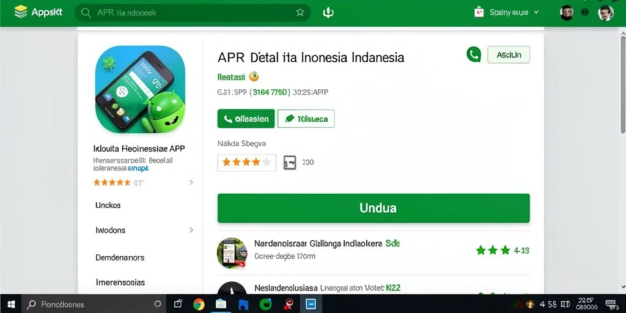Viewport: 626px width, 313px height.
Task: Click the Asciun button
Action: [x=509, y=54]
